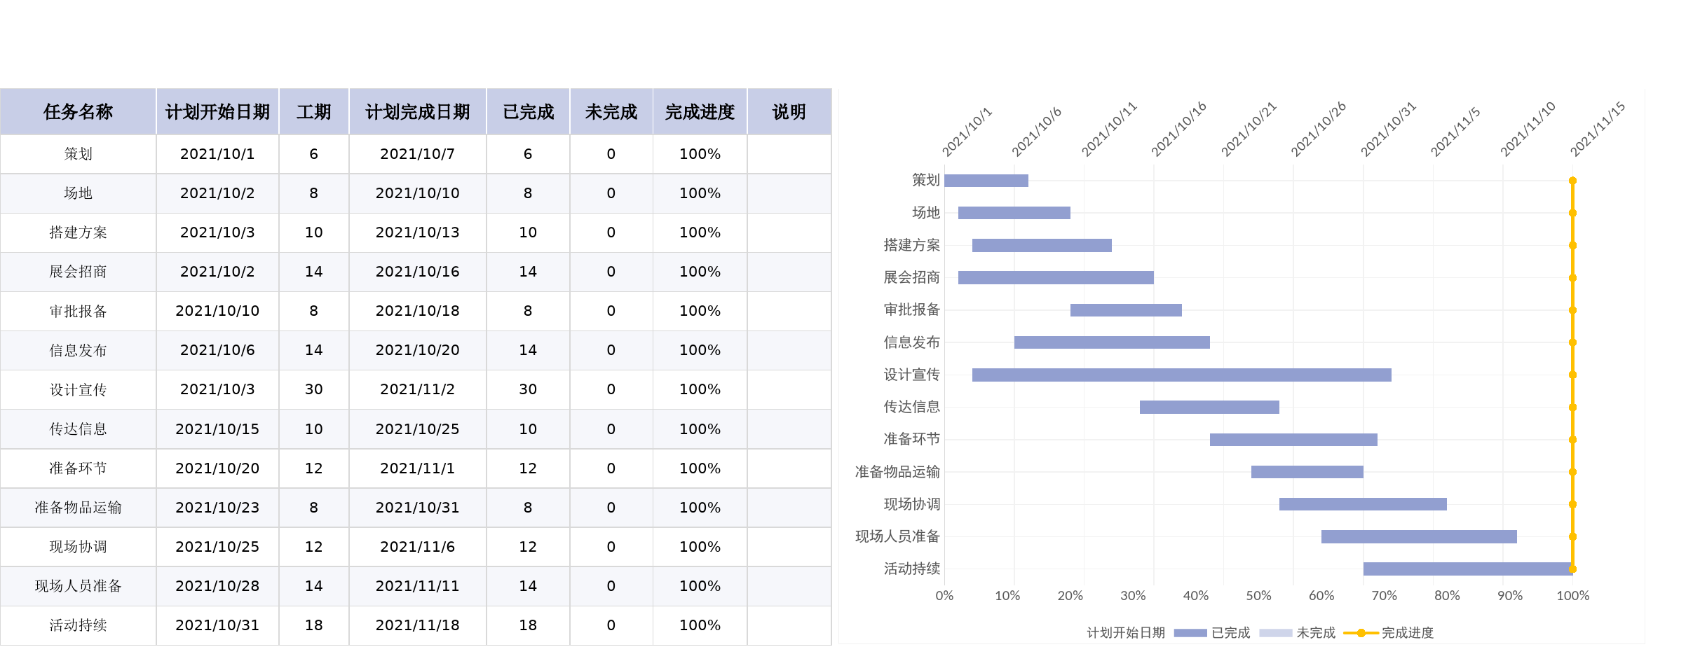Click the 展会招商 task name cell
Image resolution: width=1700 pixels, height=647 pixels.
point(78,272)
